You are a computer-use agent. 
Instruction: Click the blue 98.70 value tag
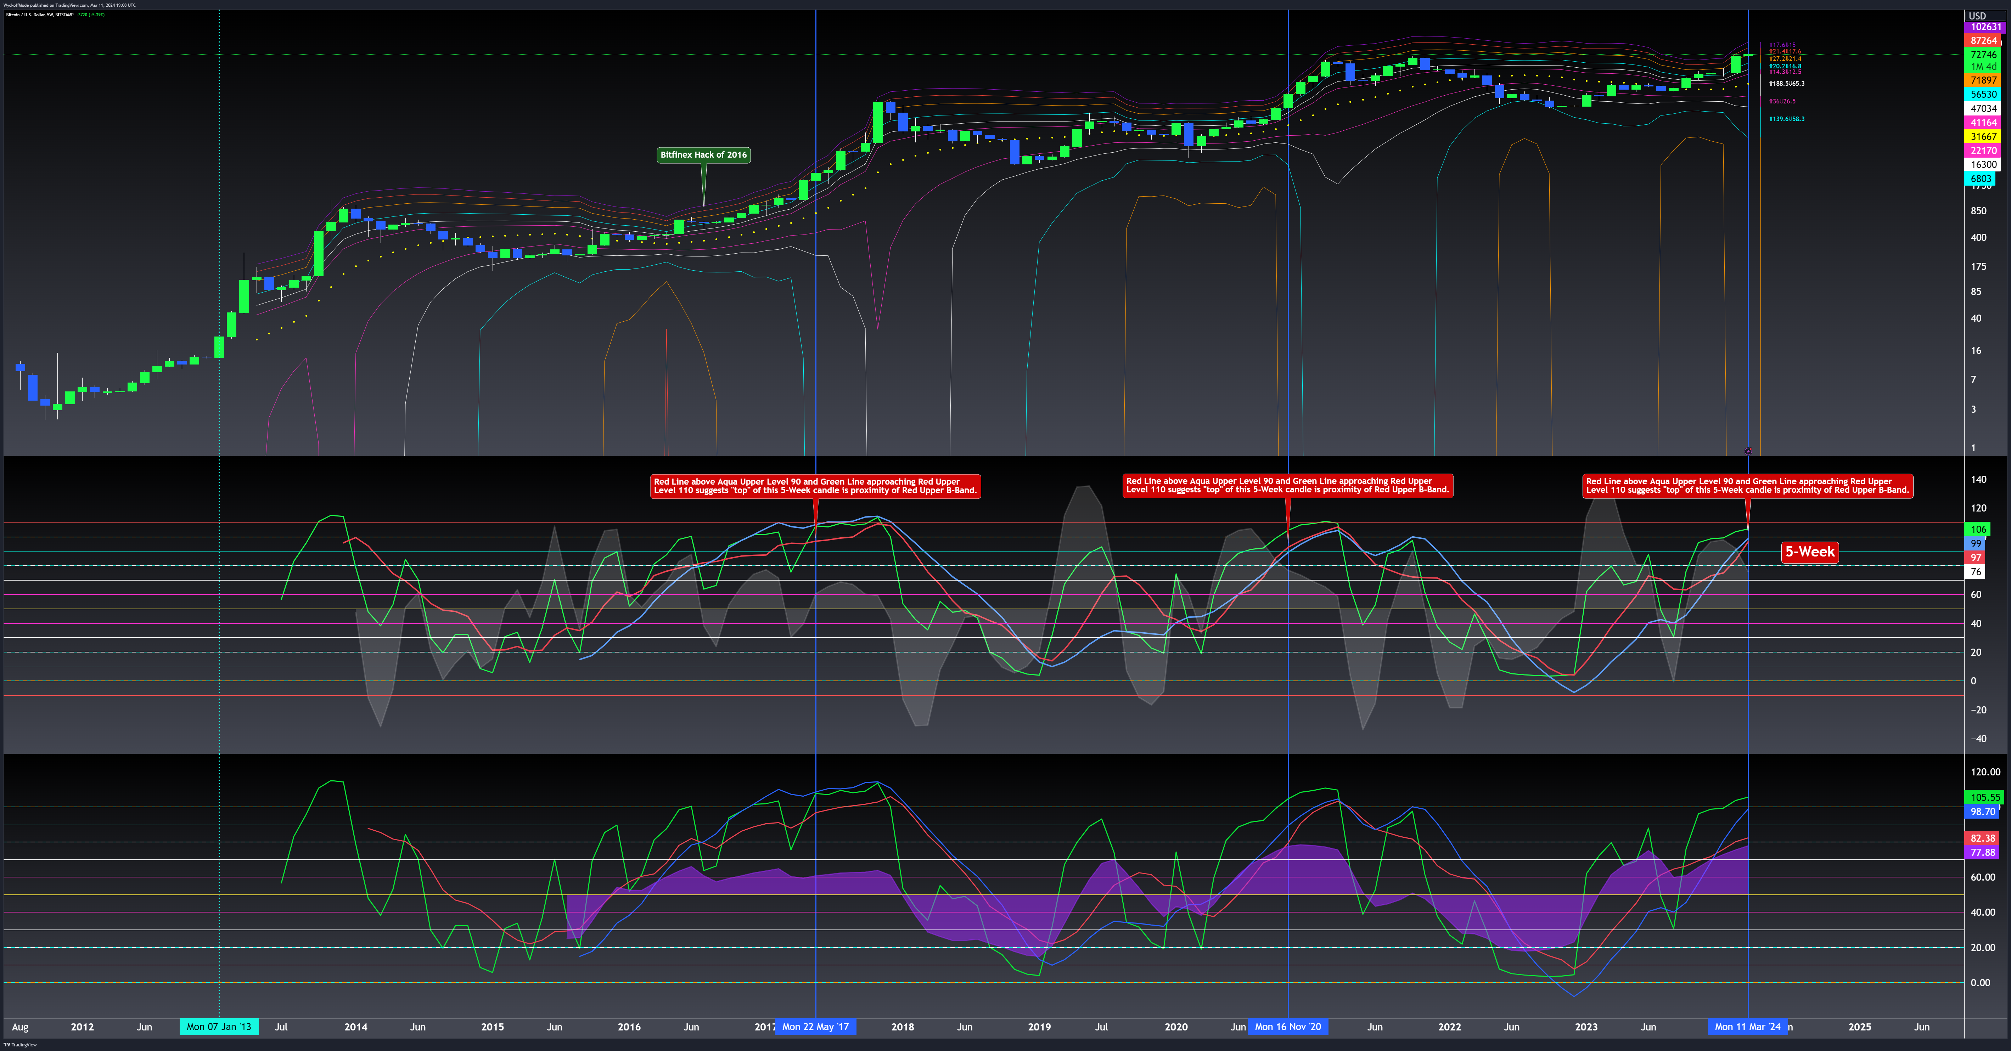click(1982, 812)
